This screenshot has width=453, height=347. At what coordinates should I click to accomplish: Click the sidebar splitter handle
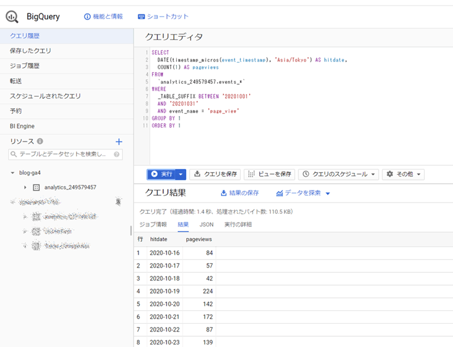point(131,230)
